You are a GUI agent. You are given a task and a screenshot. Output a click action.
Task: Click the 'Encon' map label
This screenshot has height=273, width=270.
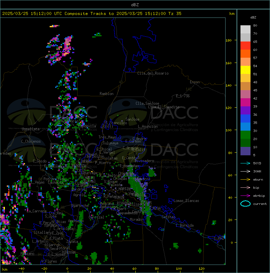click(195, 82)
